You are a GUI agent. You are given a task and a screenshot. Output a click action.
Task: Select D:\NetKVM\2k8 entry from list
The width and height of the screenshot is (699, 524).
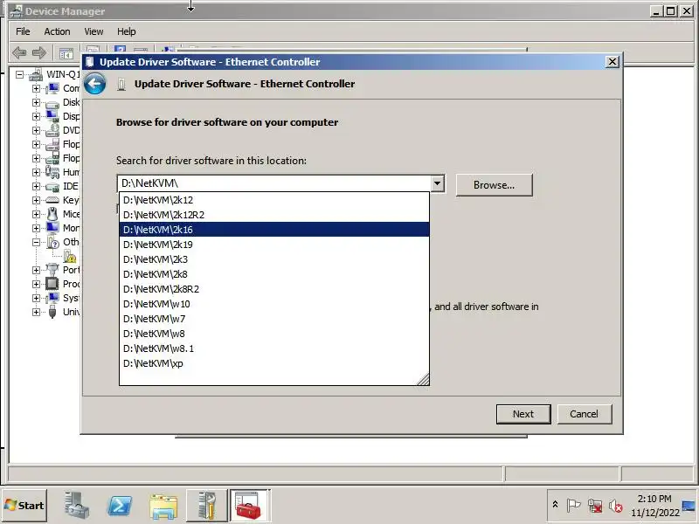point(274,274)
